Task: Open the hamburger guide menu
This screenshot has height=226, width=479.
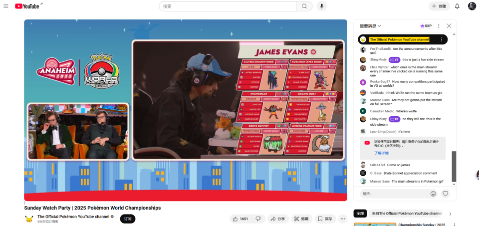Action: click(x=6, y=6)
